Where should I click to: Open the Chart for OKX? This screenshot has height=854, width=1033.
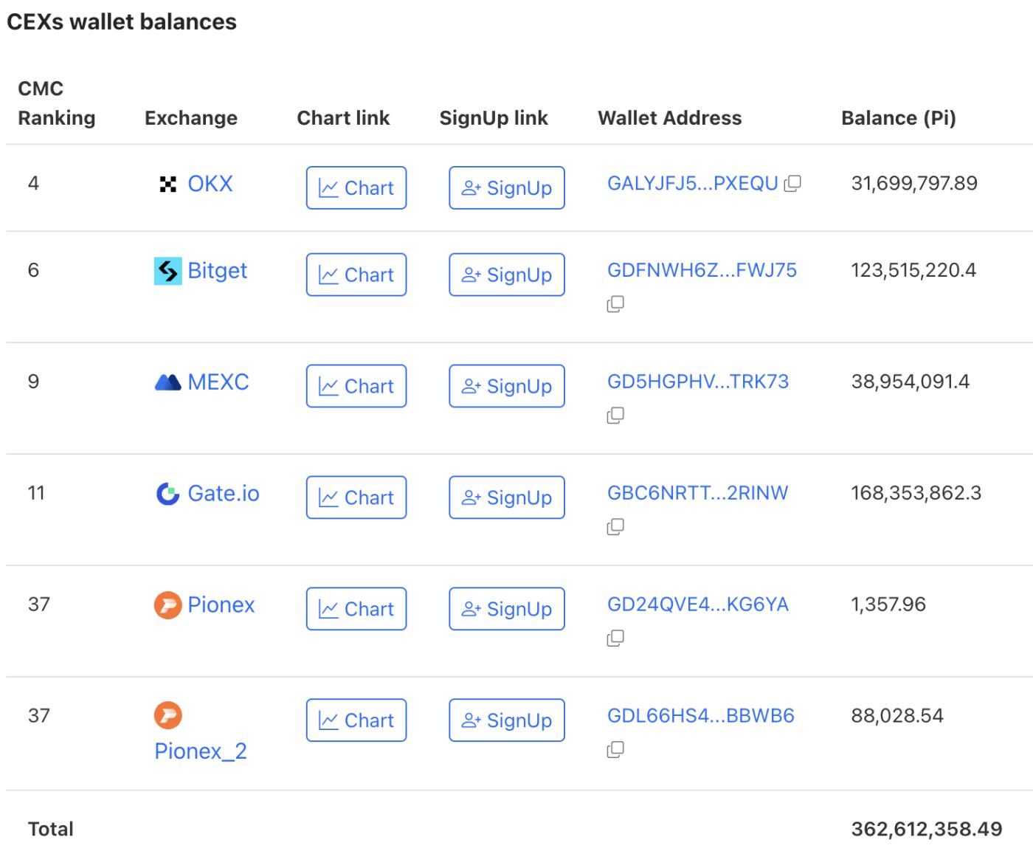[356, 187]
